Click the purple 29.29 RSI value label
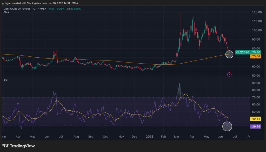Viewport: 266px width, 152px height. coord(256,126)
